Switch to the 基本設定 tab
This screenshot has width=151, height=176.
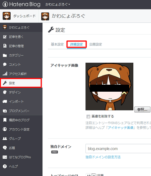tap(57, 44)
